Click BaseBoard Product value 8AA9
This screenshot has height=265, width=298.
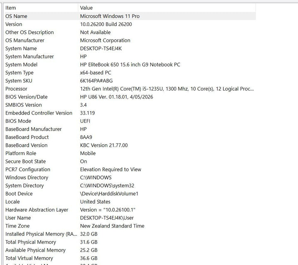(86, 137)
